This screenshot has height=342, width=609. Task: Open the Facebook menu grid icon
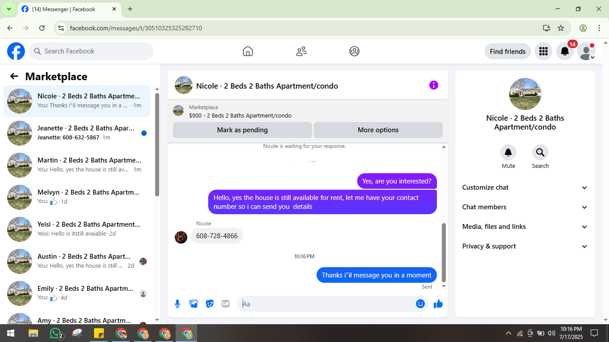point(543,51)
